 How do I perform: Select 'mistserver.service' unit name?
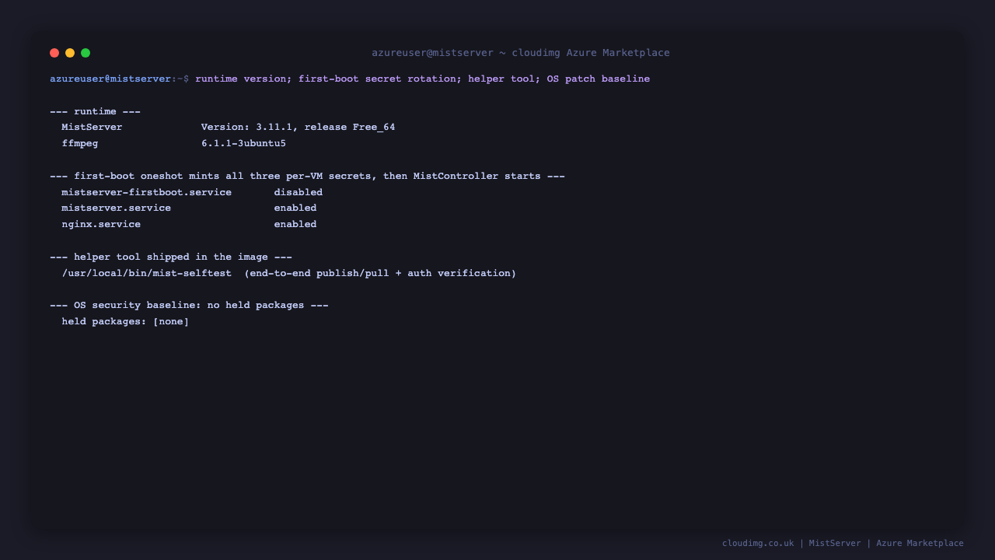click(116, 208)
